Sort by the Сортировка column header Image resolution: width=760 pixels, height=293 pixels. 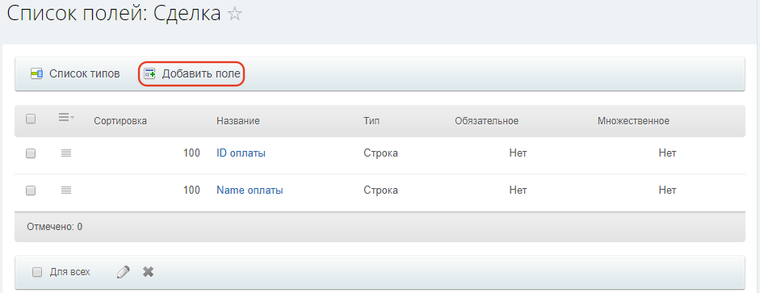tap(120, 121)
